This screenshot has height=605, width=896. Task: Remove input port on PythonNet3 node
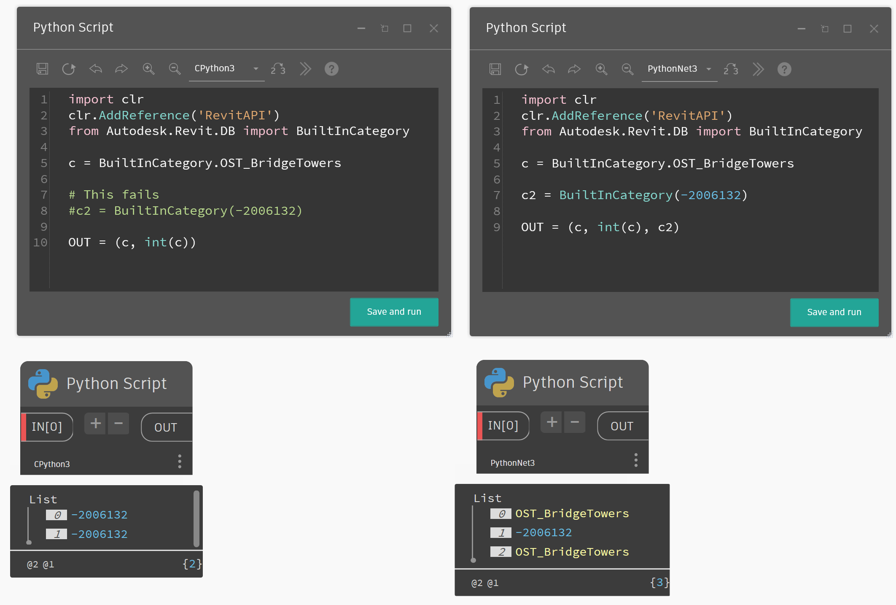[x=574, y=422]
